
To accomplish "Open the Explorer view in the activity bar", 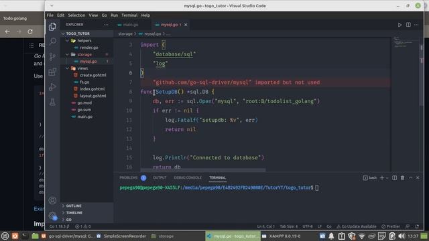I will [x=52, y=27].
